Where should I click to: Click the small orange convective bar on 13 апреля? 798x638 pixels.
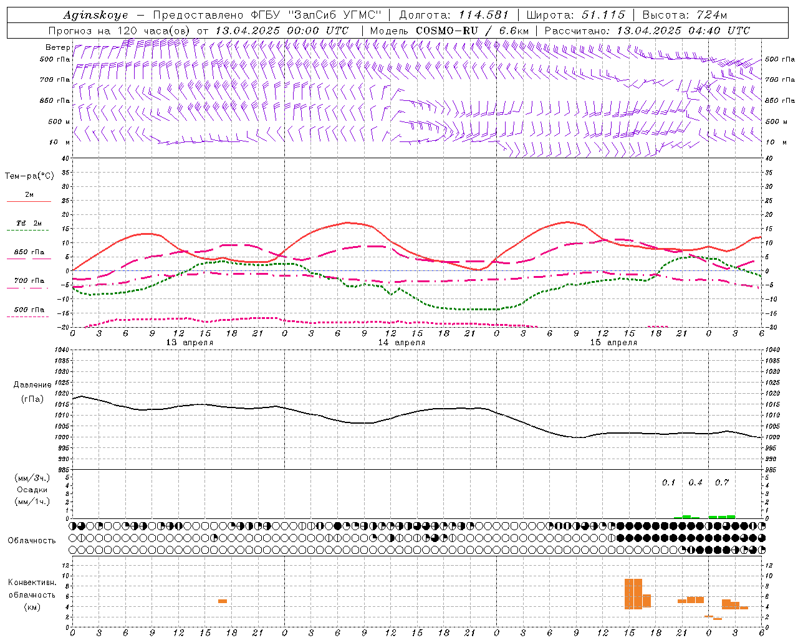[x=223, y=601]
